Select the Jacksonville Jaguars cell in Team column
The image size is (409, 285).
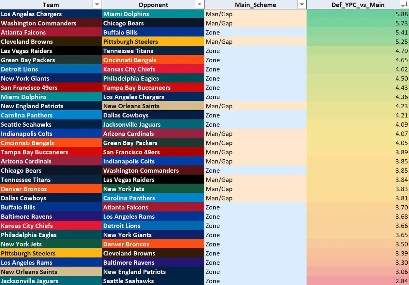click(x=51, y=281)
